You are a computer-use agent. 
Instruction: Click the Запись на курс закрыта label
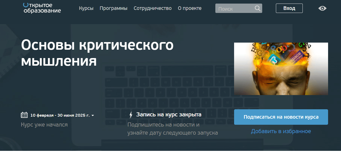point(169,115)
